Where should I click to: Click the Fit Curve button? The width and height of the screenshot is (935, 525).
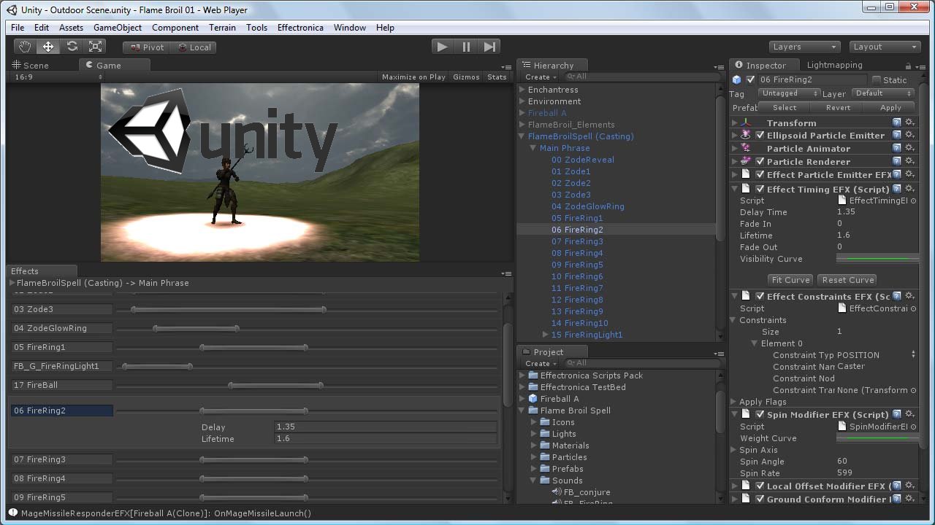[790, 280]
